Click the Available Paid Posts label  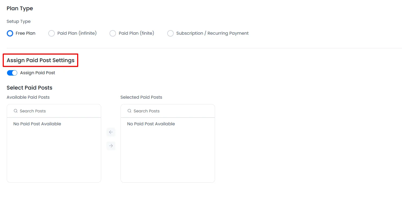click(28, 97)
